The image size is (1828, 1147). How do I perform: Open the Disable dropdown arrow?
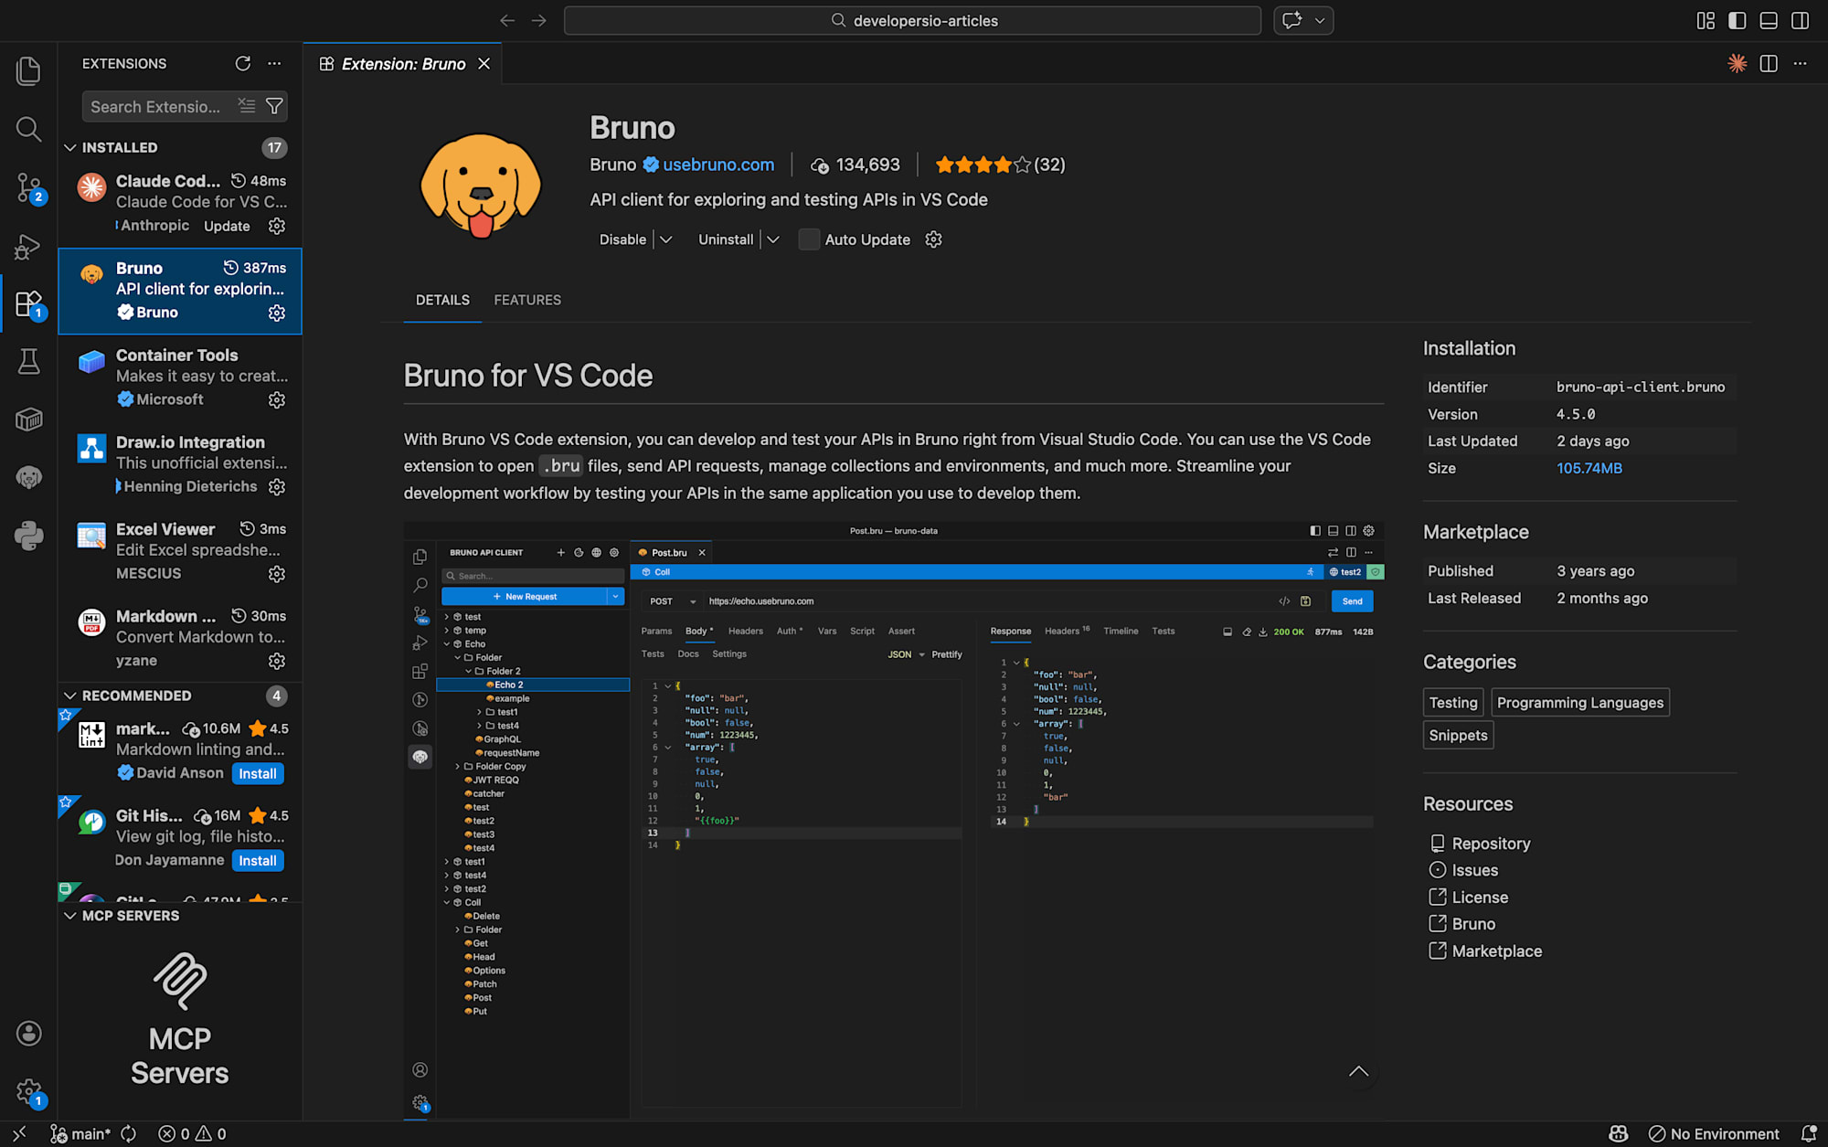(666, 239)
